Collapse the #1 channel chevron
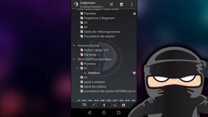208x117 pixels. coord(77,68)
